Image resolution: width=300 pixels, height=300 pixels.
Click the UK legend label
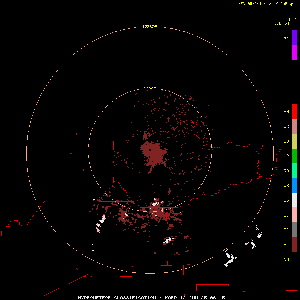point(286,52)
